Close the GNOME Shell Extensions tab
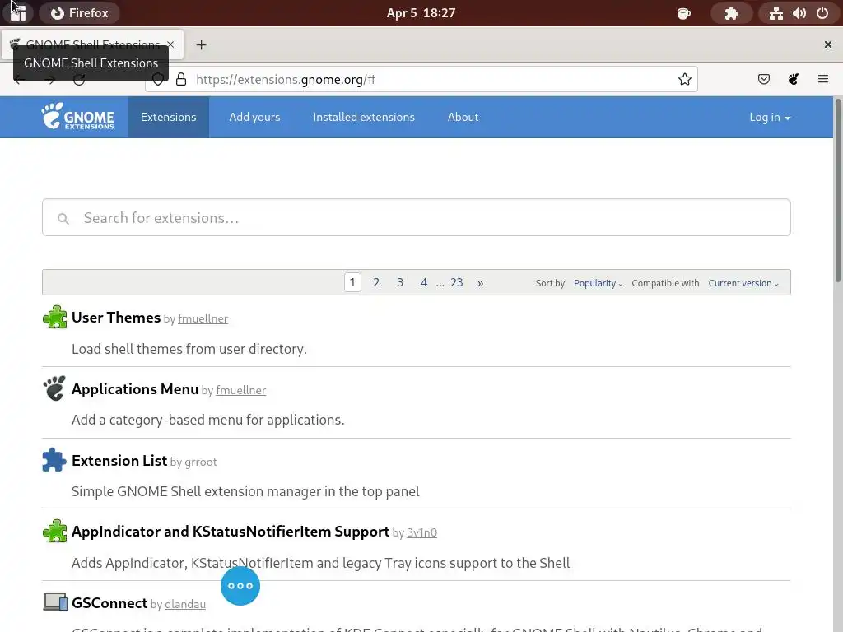Screen dimensions: 843x632 (x=170, y=44)
